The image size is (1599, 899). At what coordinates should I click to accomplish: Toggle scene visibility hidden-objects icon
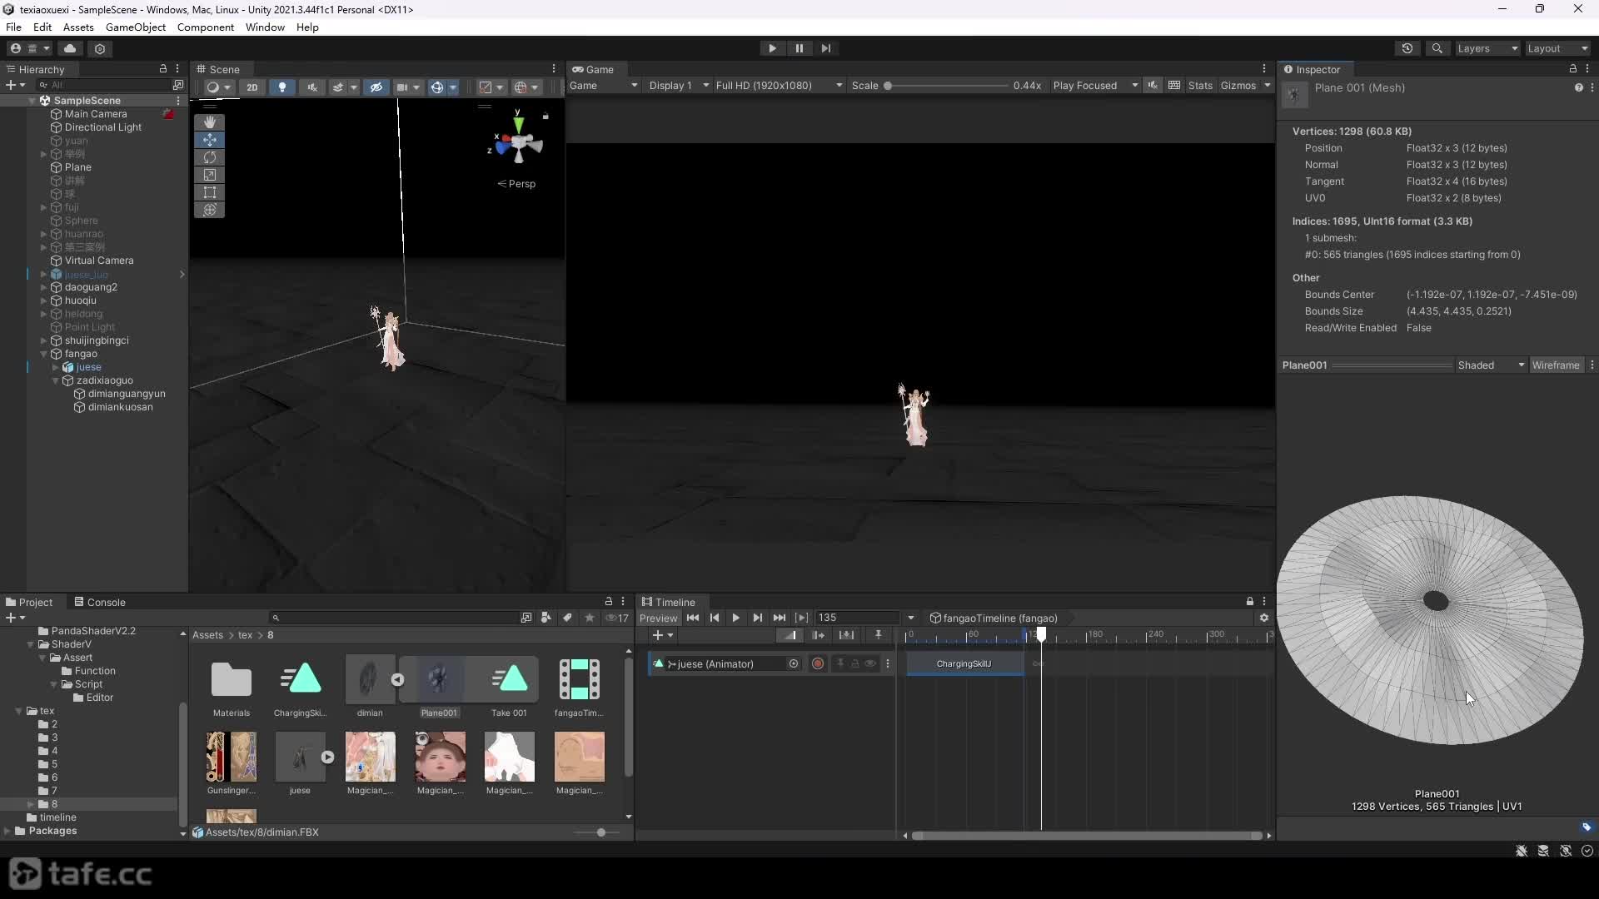[x=376, y=87]
